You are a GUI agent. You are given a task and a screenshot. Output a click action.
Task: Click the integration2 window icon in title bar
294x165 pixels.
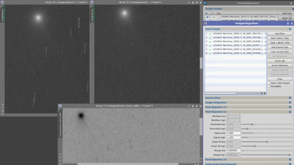pos(2,2)
